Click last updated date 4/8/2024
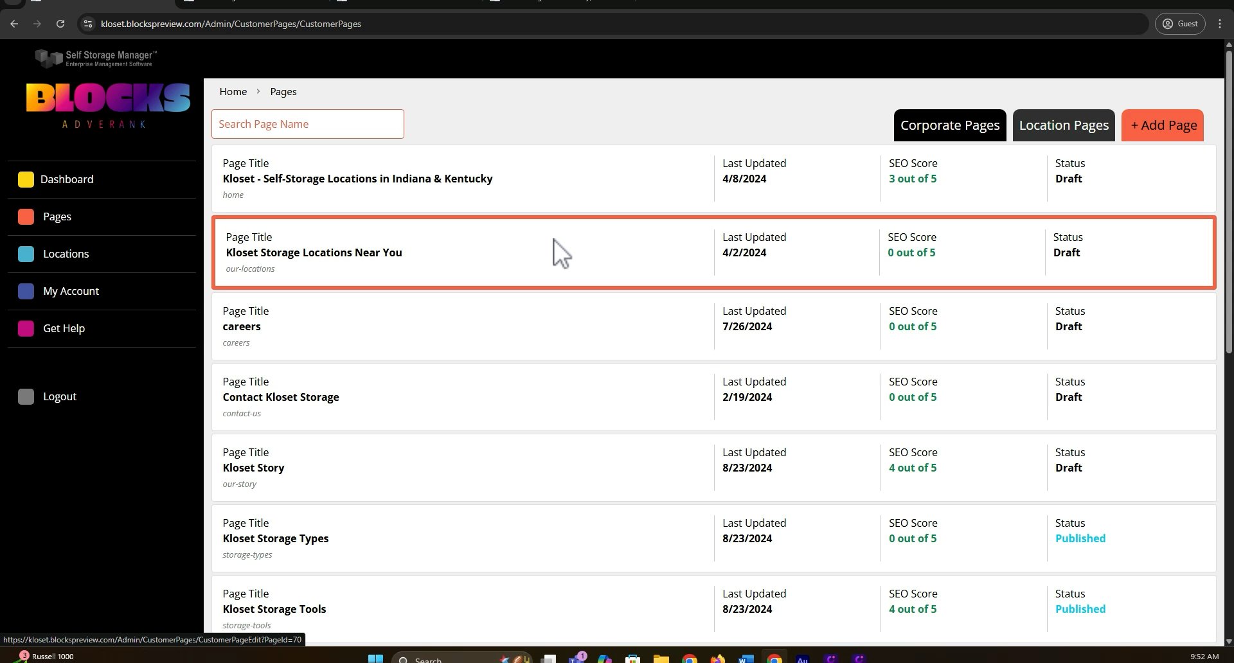The width and height of the screenshot is (1234, 663). pyautogui.click(x=744, y=179)
